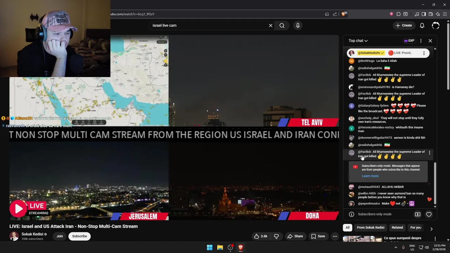Open YouTube notifications bell
Image resolution: width=450 pixels, height=253 pixels.
tap(422, 25)
